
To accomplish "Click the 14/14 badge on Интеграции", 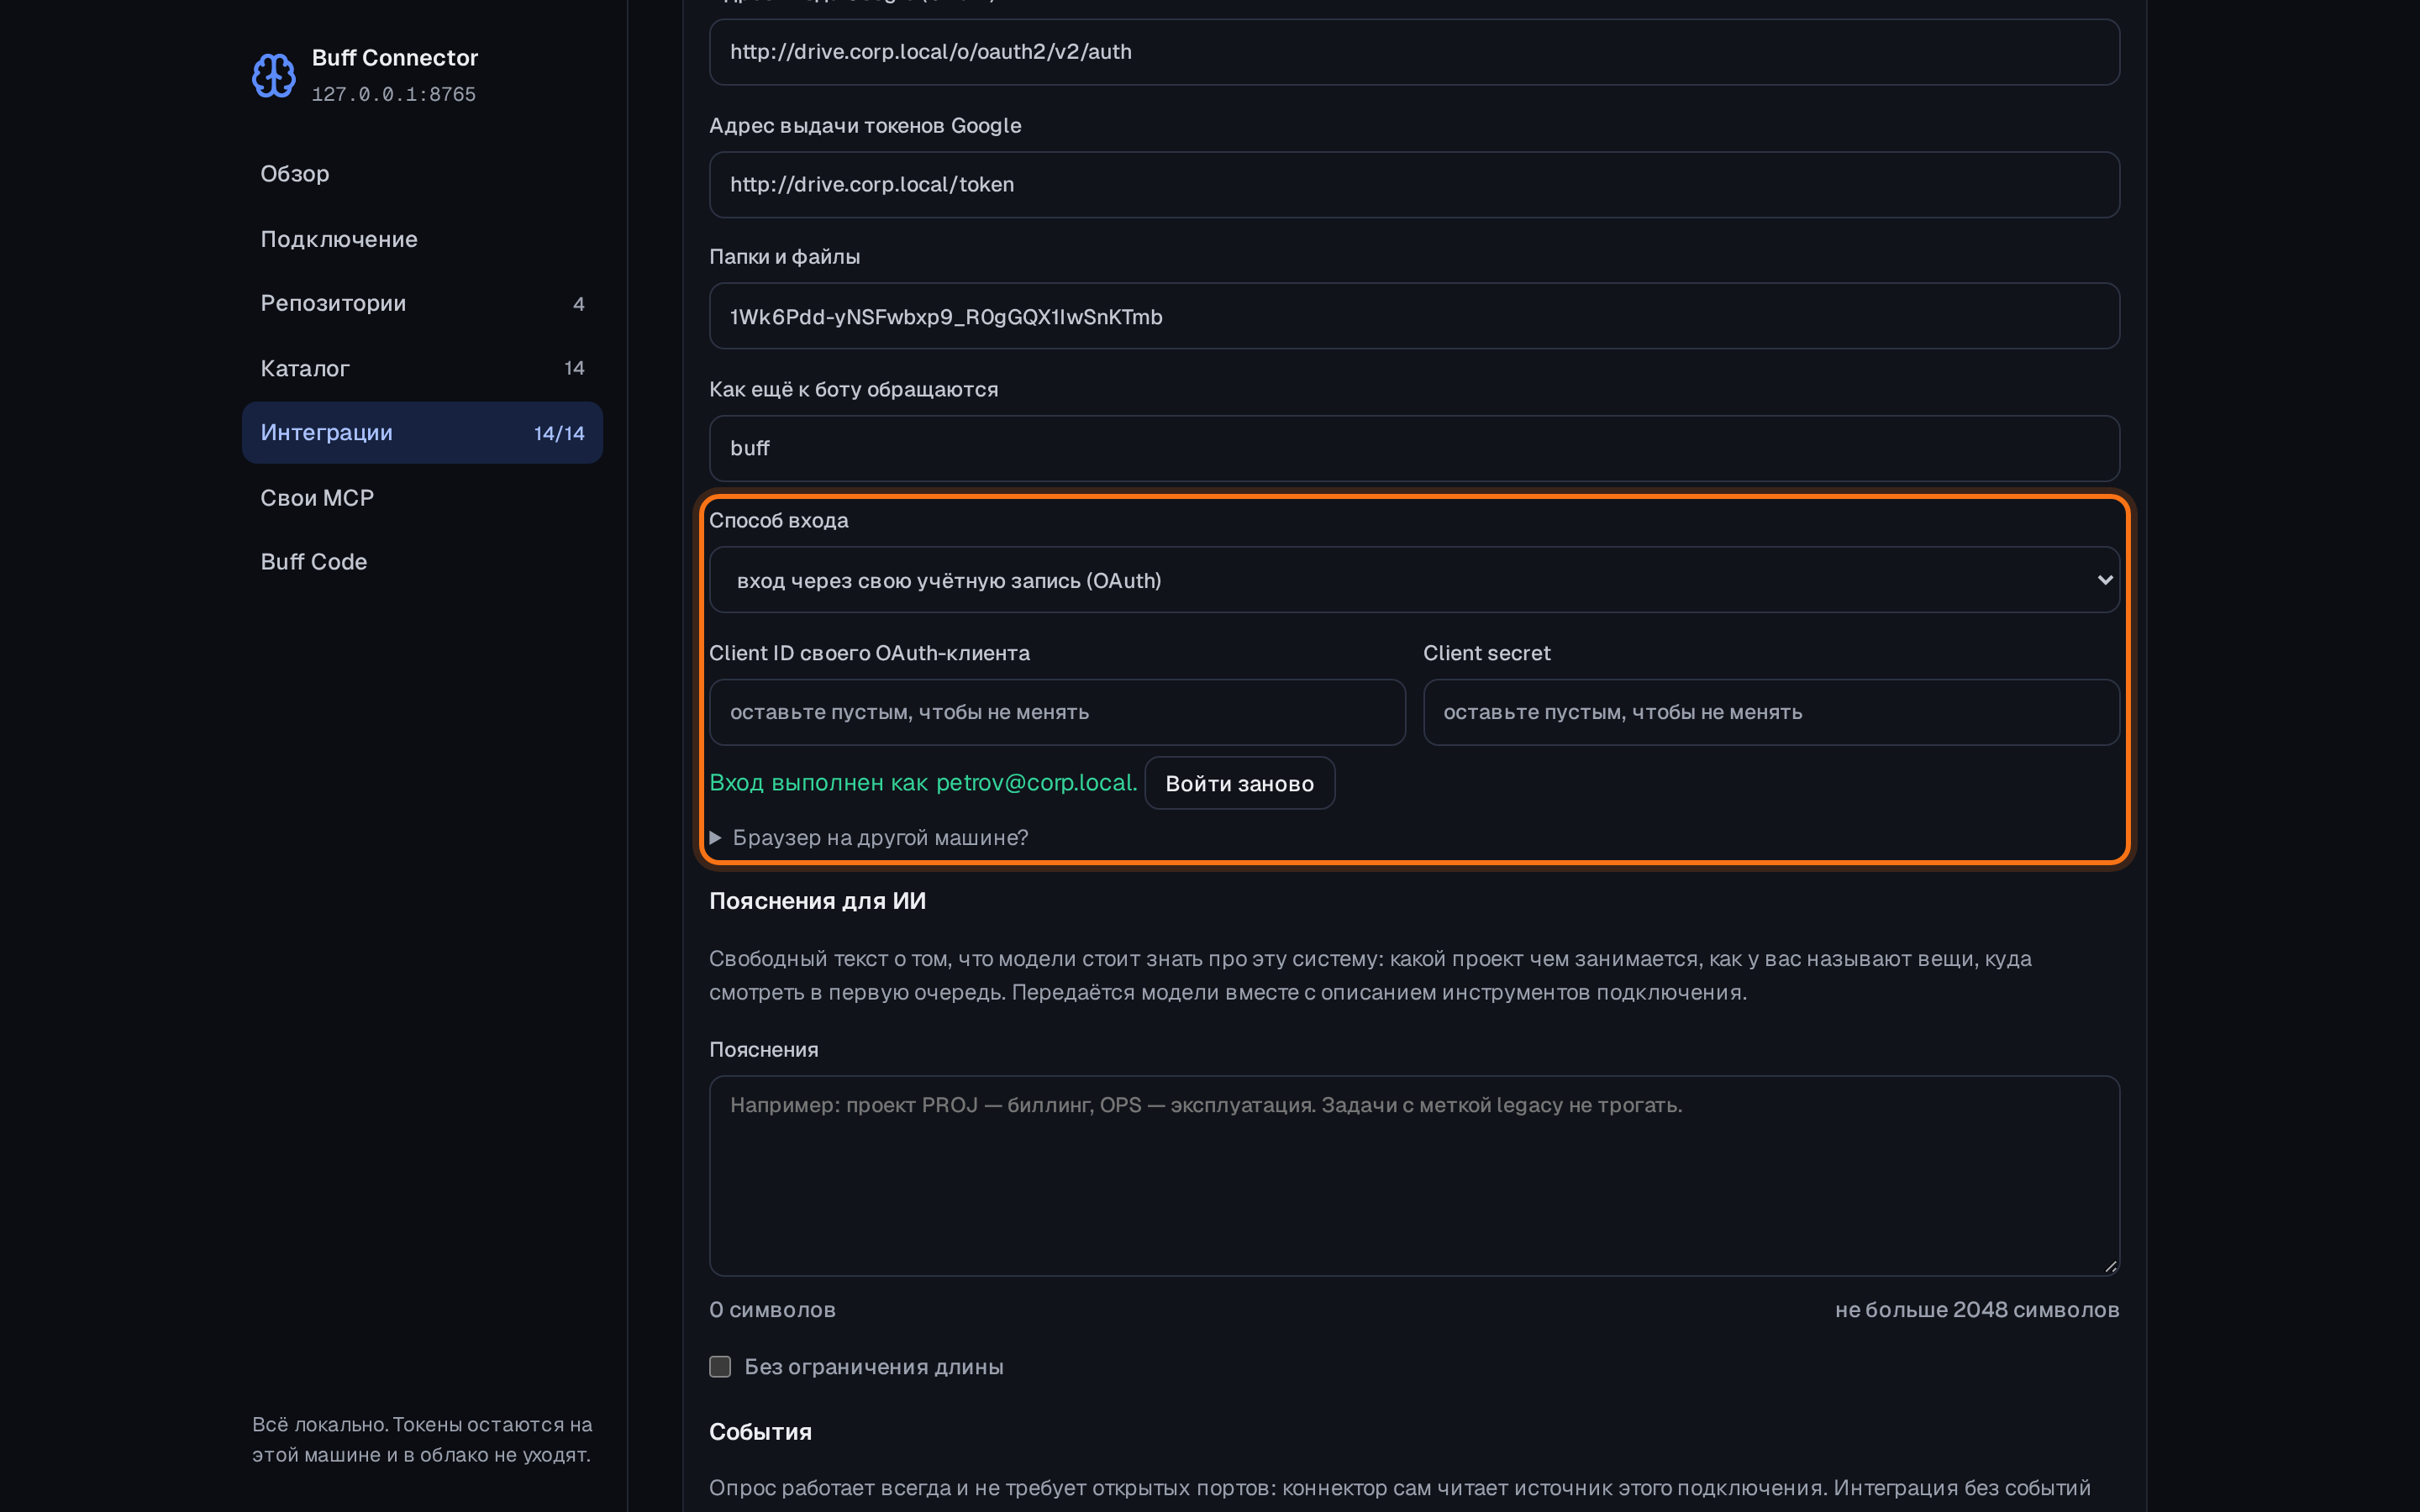I will tap(559, 434).
